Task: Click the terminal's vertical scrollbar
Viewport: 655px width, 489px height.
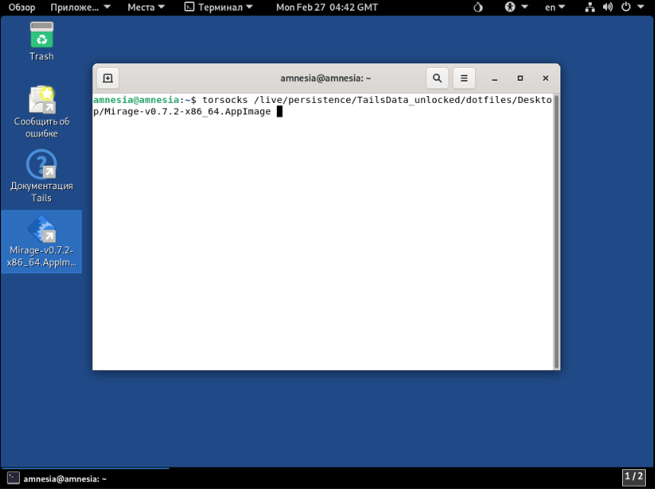Action: point(556,230)
